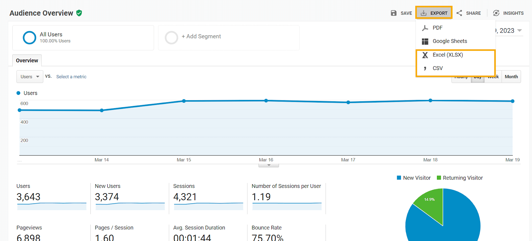Click the green verified shield icon
Screen dimensions: 532x241
tap(79, 13)
